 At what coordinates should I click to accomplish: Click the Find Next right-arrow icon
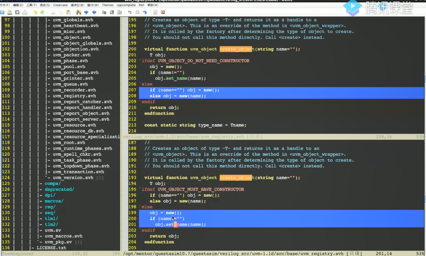click(86, 12)
